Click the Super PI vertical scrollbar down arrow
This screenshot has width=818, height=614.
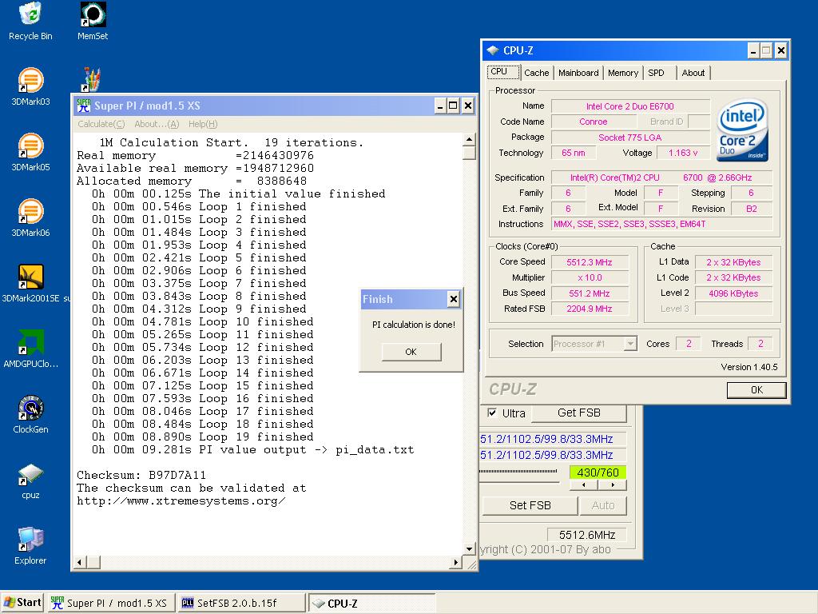(469, 548)
